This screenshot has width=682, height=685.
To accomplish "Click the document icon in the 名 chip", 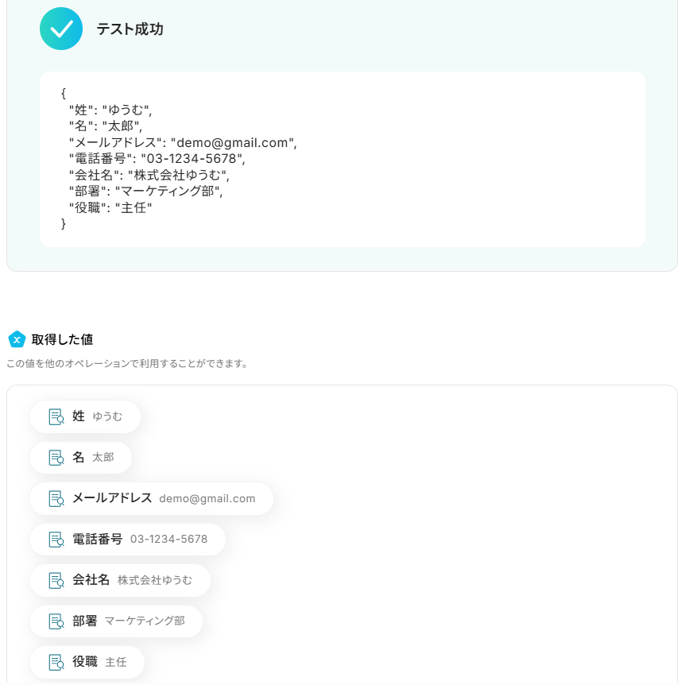I will [x=56, y=458].
